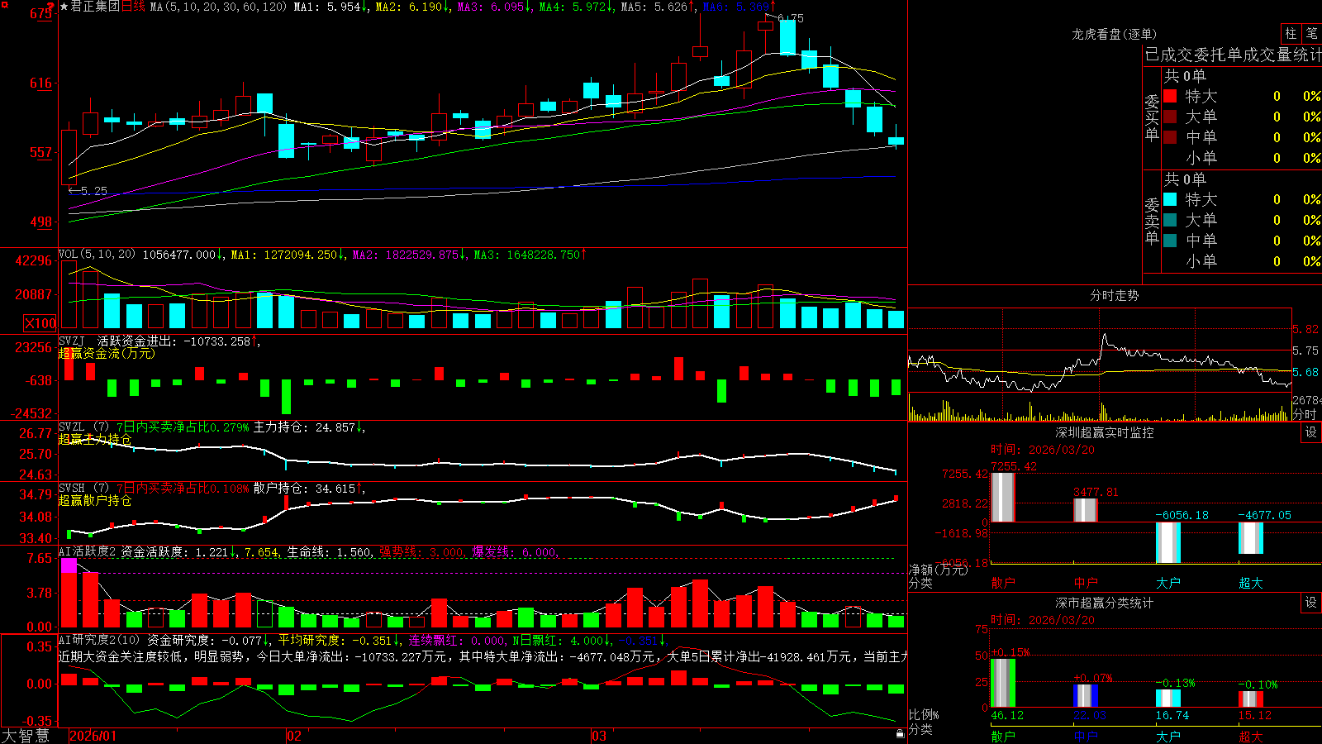Click the 7255.42 bar value for 散户

point(1014,466)
